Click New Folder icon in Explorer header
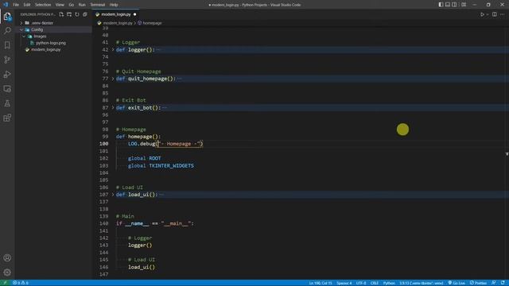Image resolution: width=509 pixels, height=286 pixels. tap(69, 14)
